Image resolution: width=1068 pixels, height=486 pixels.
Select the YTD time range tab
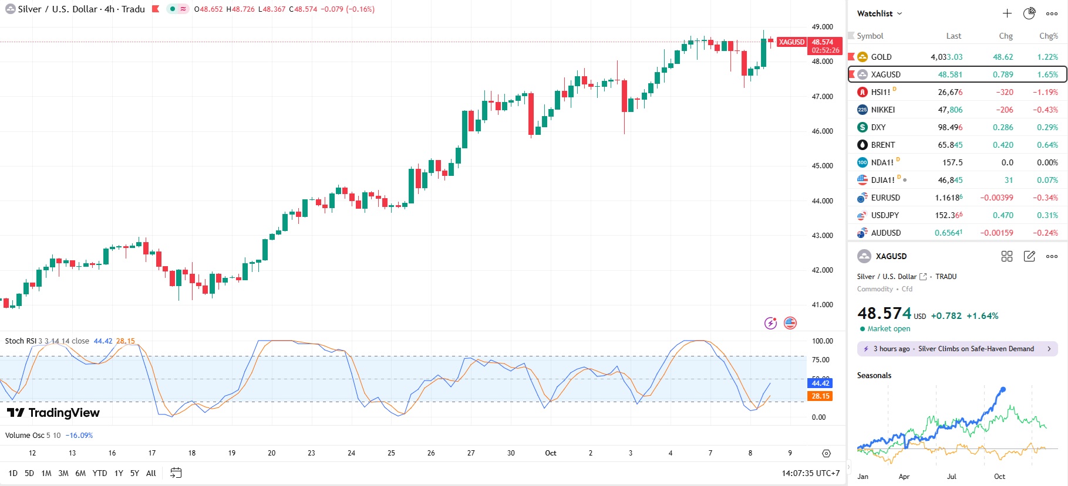point(100,473)
